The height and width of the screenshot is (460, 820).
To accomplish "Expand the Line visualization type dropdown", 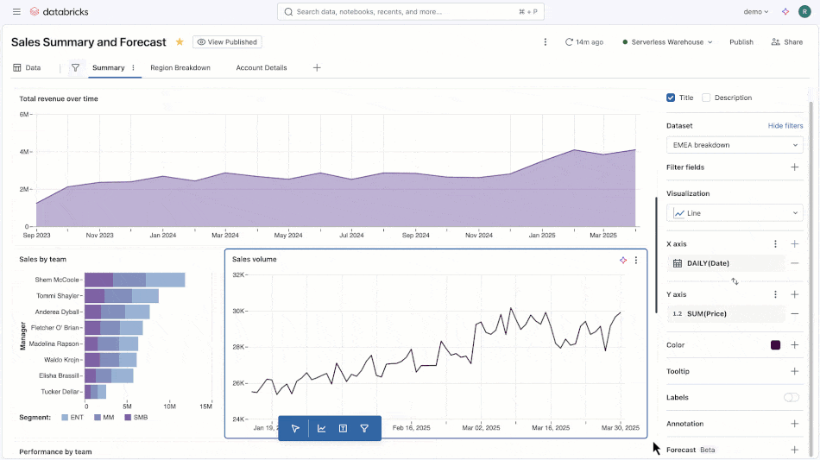I will click(x=734, y=212).
